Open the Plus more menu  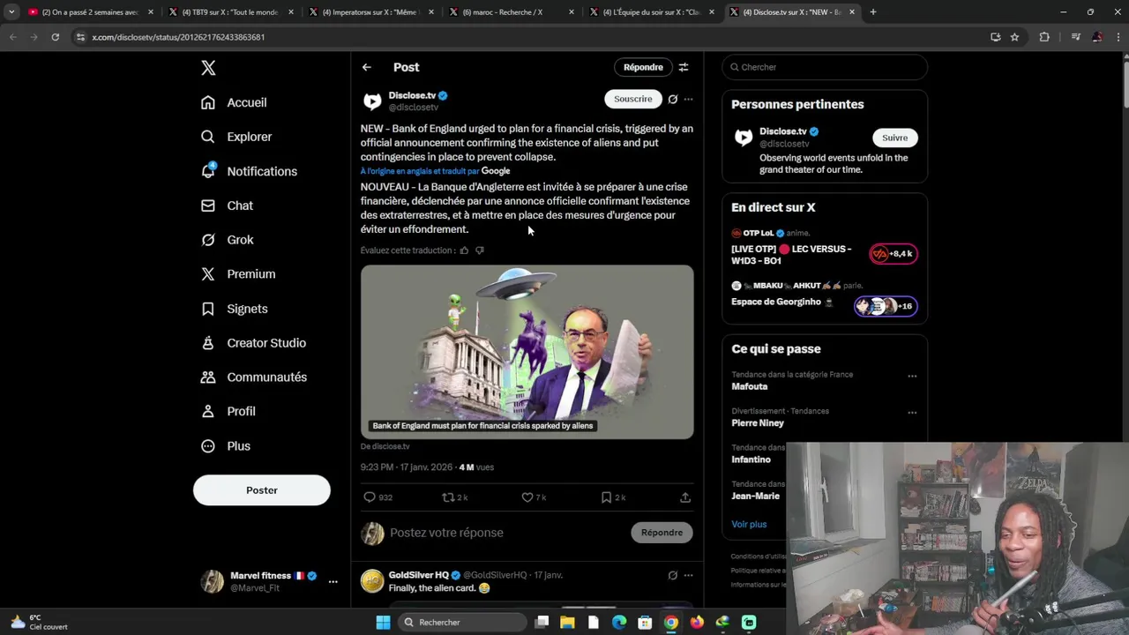[x=226, y=446]
